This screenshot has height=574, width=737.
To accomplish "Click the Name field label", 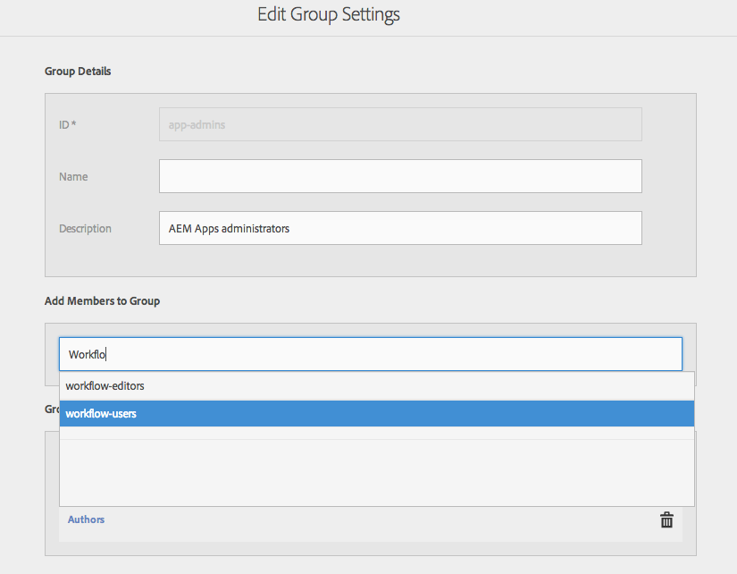I will pyautogui.click(x=73, y=177).
